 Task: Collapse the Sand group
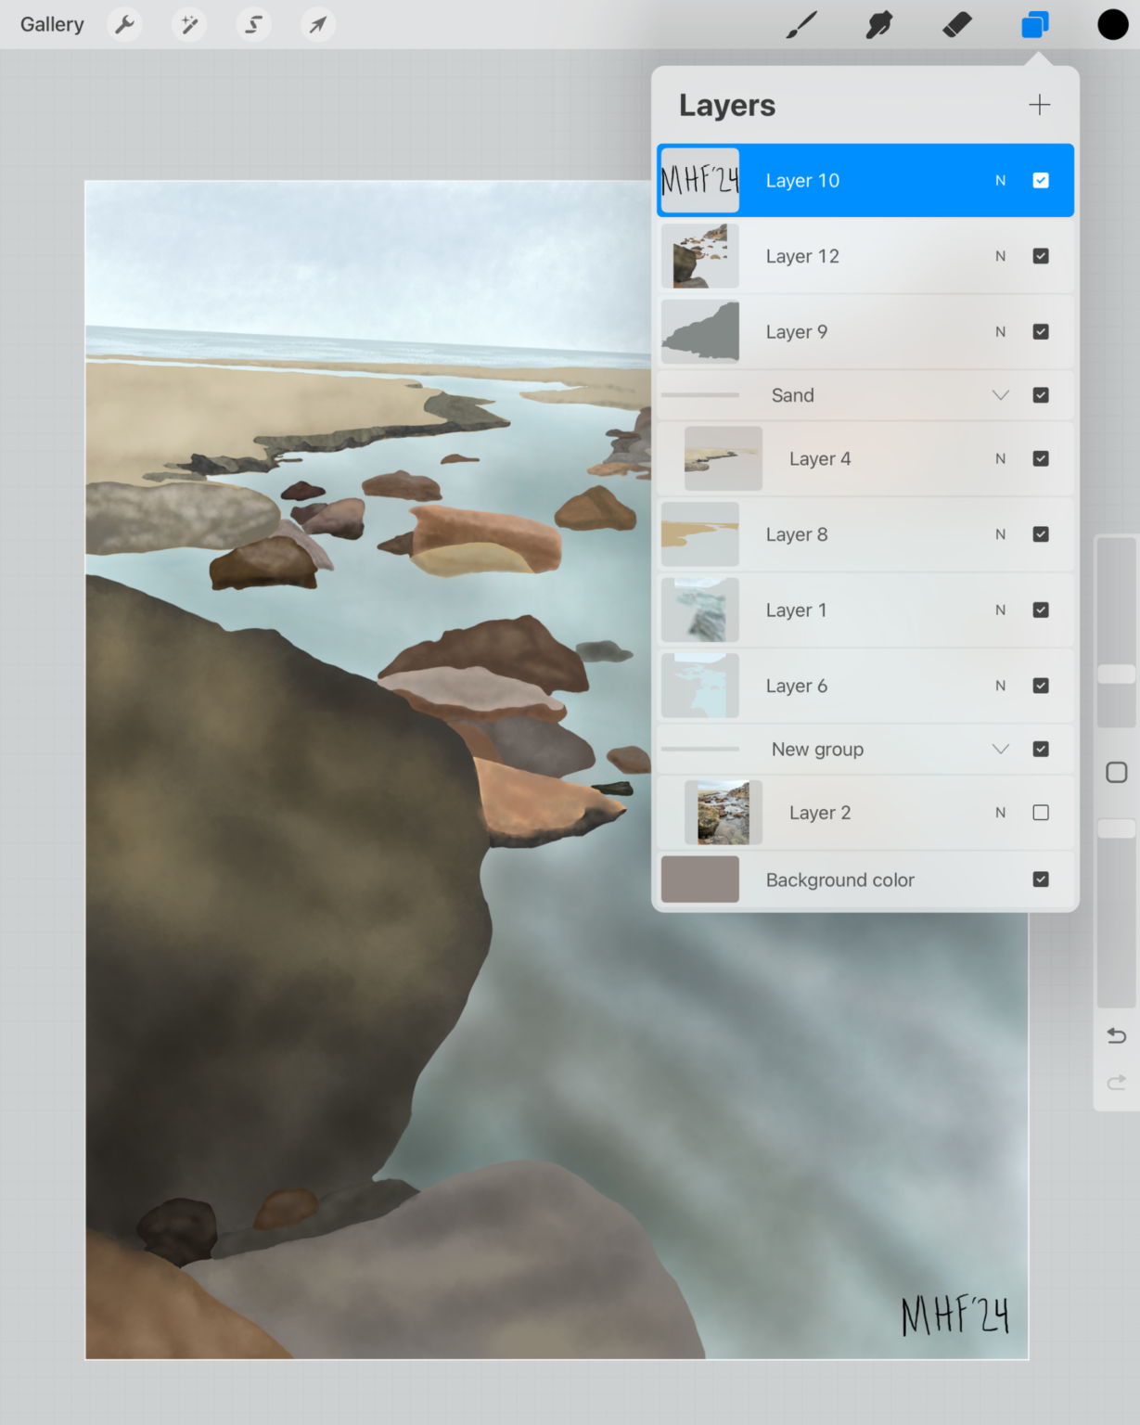tap(1000, 394)
